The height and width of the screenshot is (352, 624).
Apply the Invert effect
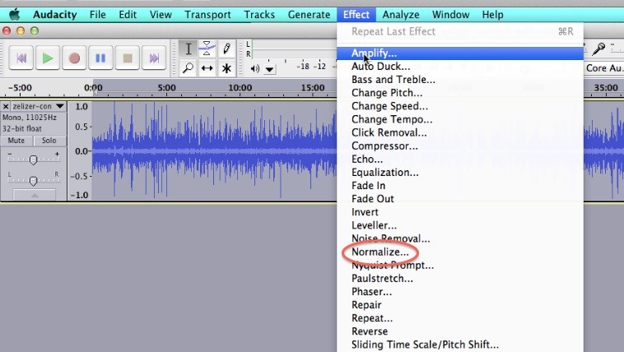pos(460,212)
